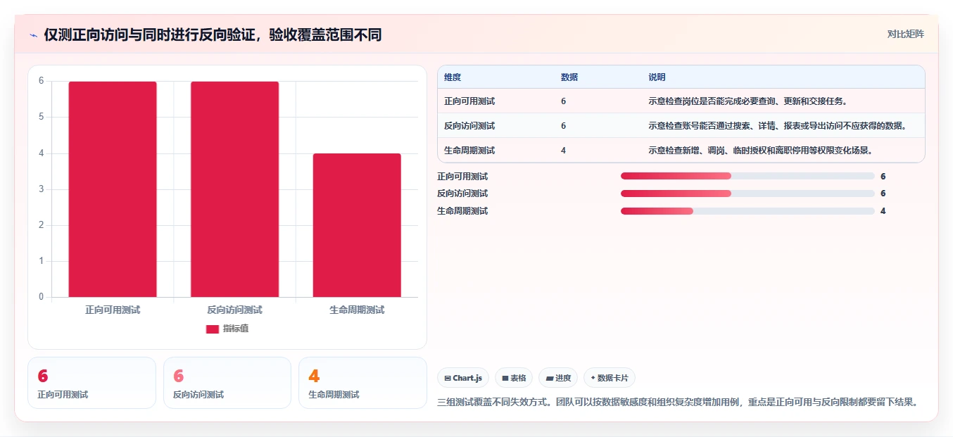Click the lightning icon before the header title

(33, 35)
